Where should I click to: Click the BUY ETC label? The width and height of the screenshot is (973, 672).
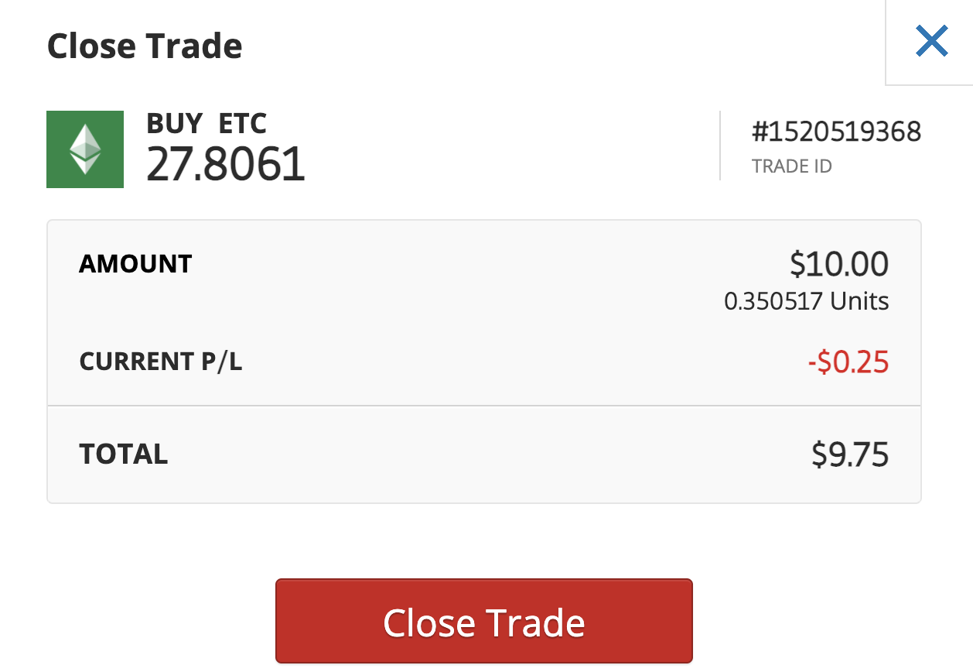(x=207, y=124)
